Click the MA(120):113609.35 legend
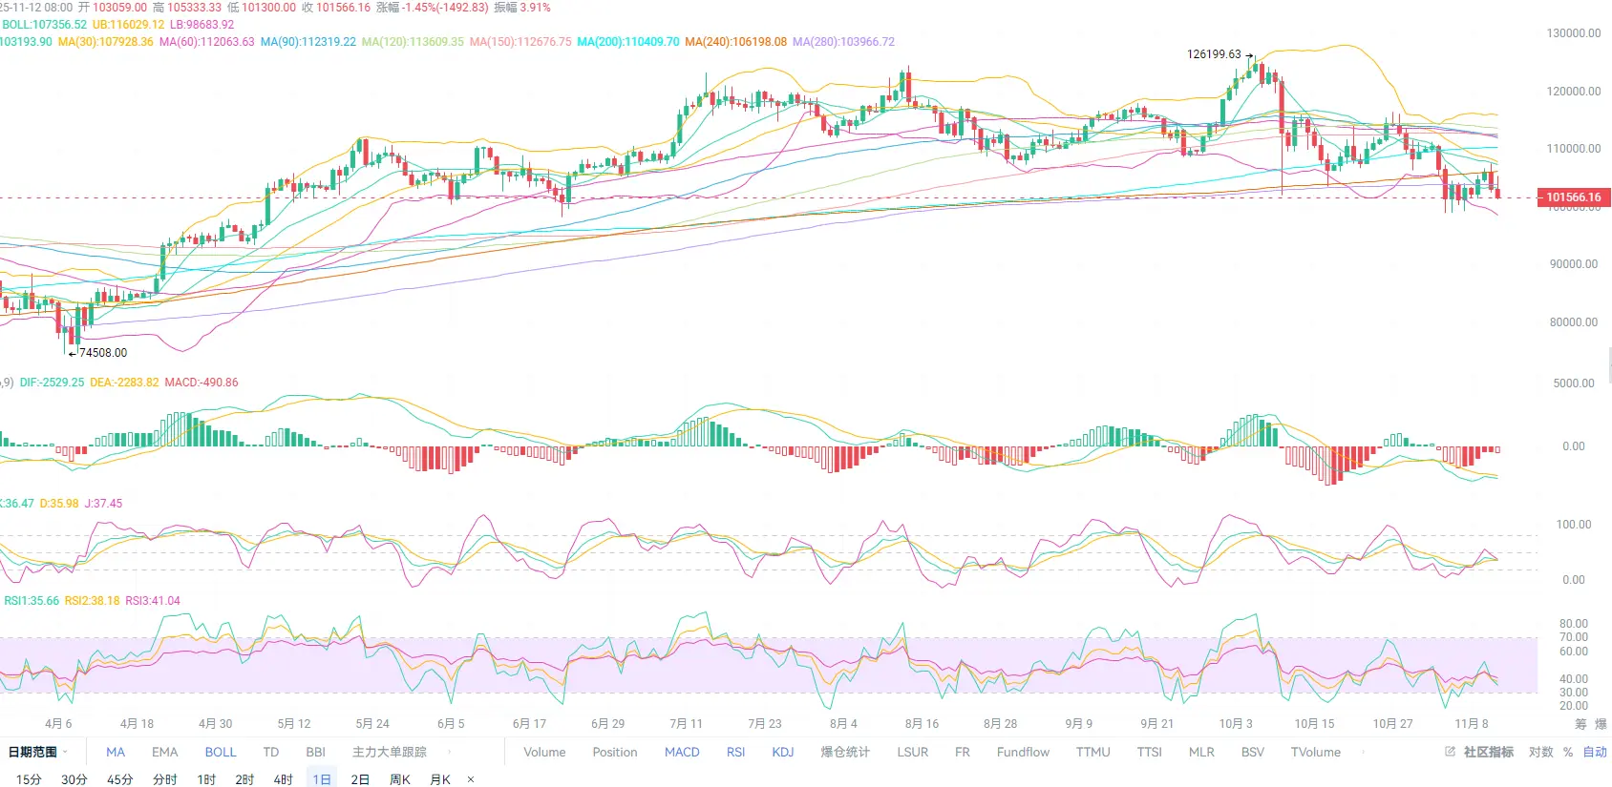The image size is (1612, 787). [x=413, y=42]
